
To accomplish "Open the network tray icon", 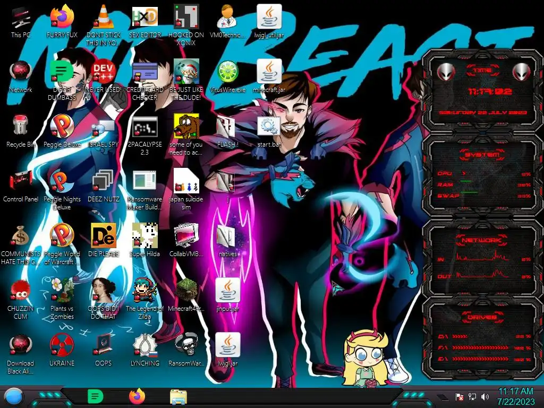I will coord(472,396).
